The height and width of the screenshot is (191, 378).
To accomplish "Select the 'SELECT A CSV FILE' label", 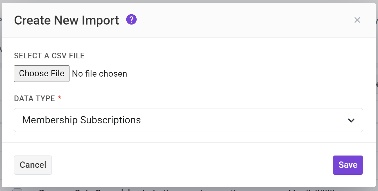I will pos(49,56).
